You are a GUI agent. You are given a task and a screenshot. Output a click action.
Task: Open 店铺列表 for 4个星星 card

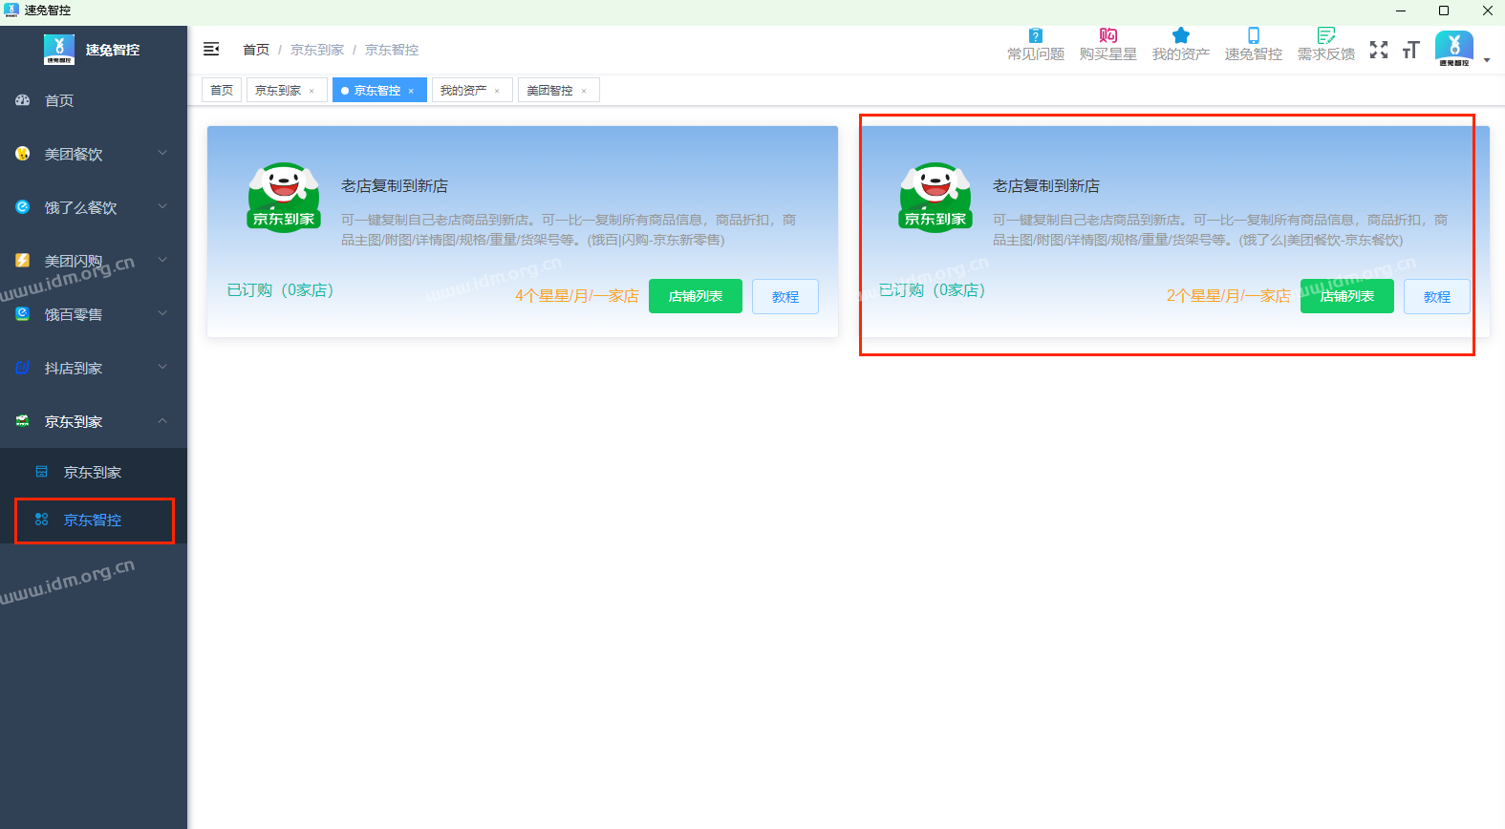[696, 296]
